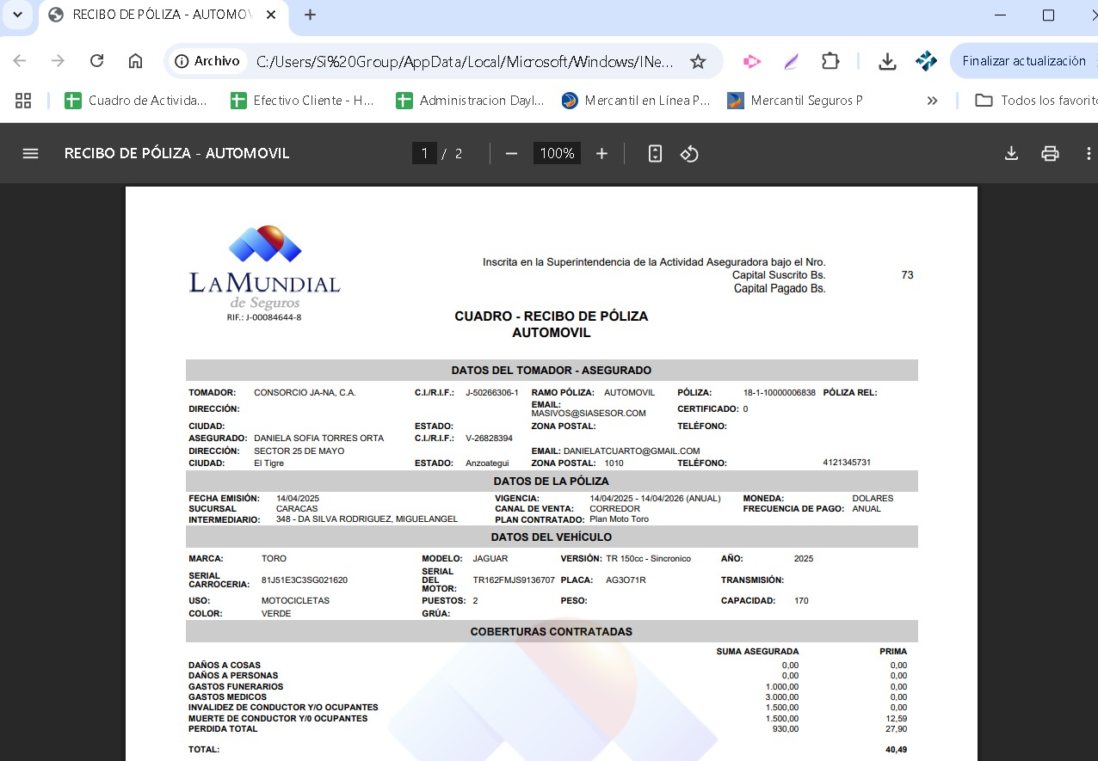
Task: Focus the address bar file path
Action: click(465, 61)
